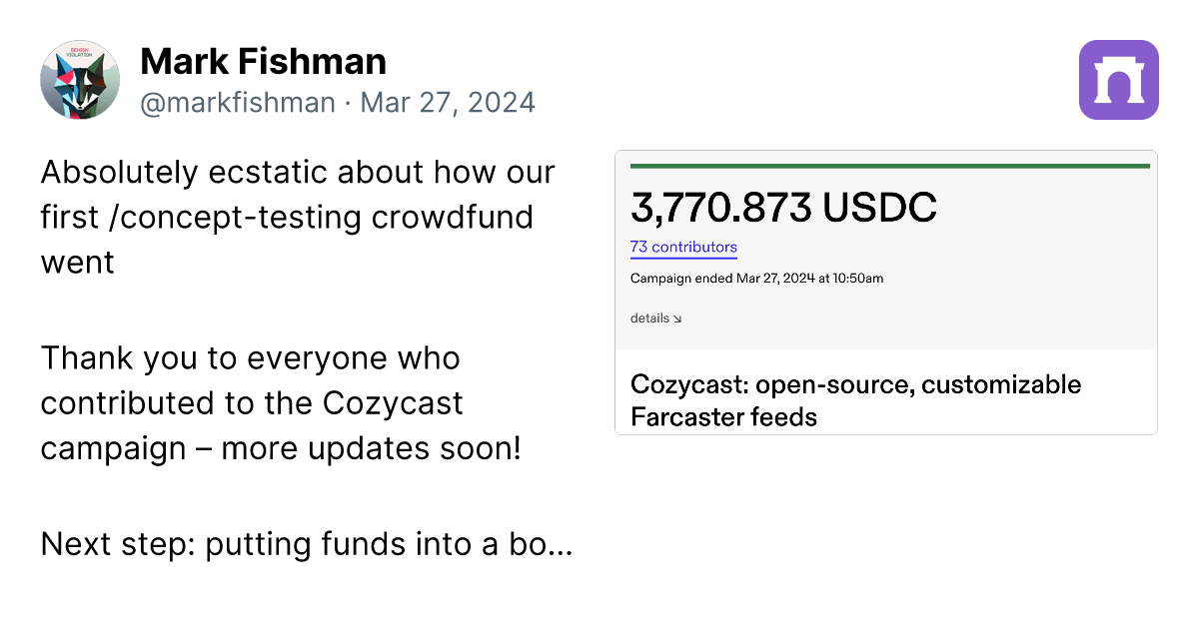
Task: Click the diagonal arrow beside details
Action: [677, 319]
